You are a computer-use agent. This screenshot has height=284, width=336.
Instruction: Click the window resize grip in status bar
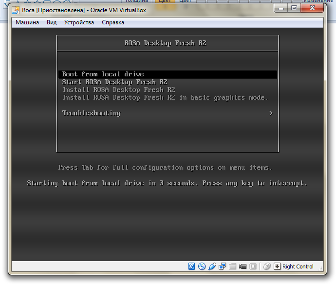click(320, 269)
